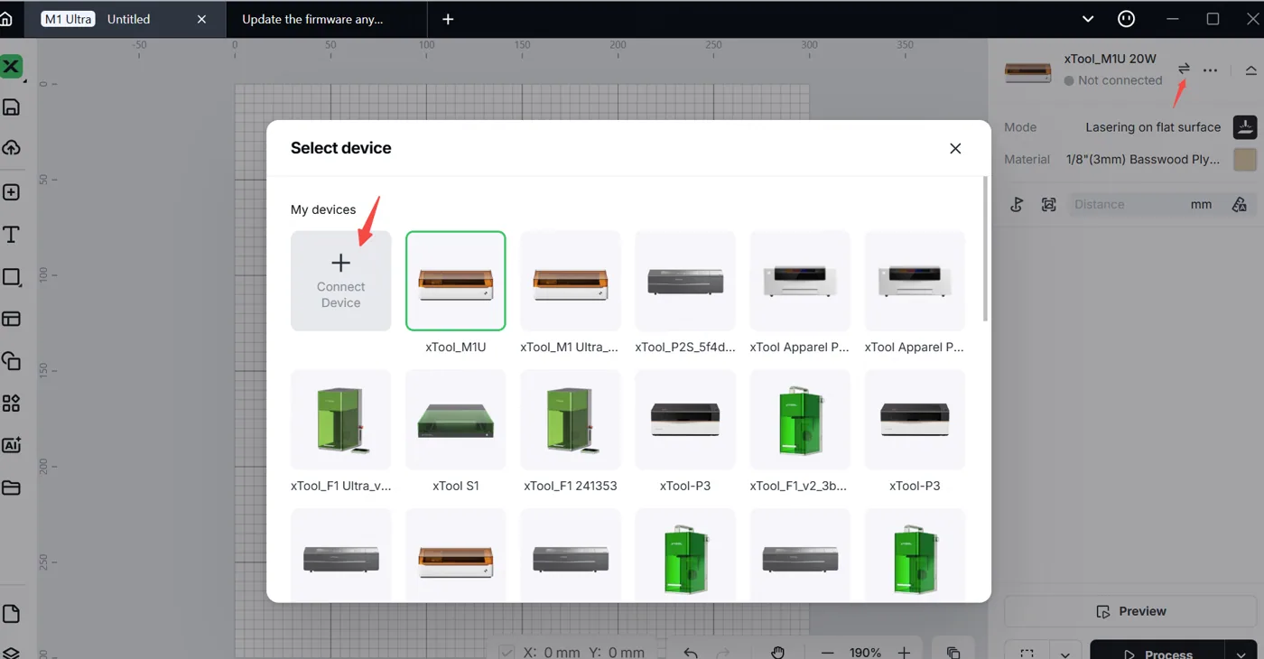The width and height of the screenshot is (1264, 659).
Task: Click the framing dashed rectangle button
Action: (x=1027, y=654)
